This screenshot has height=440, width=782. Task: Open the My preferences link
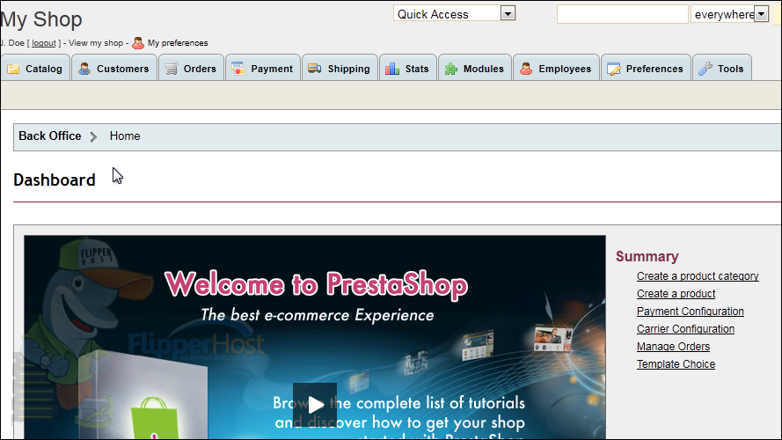tap(178, 43)
